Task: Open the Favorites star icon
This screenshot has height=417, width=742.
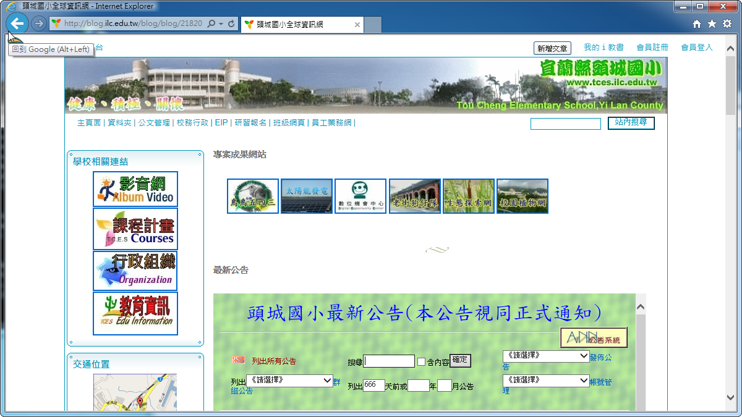Action: pos(712,24)
